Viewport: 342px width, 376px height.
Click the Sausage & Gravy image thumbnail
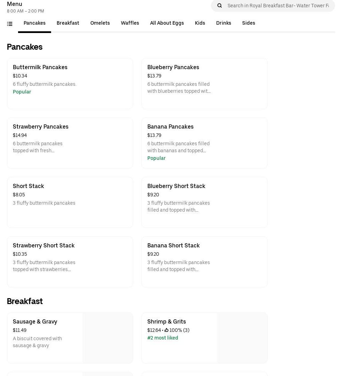pos(107,338)
